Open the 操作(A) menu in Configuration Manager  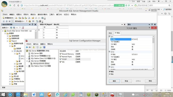36,44
